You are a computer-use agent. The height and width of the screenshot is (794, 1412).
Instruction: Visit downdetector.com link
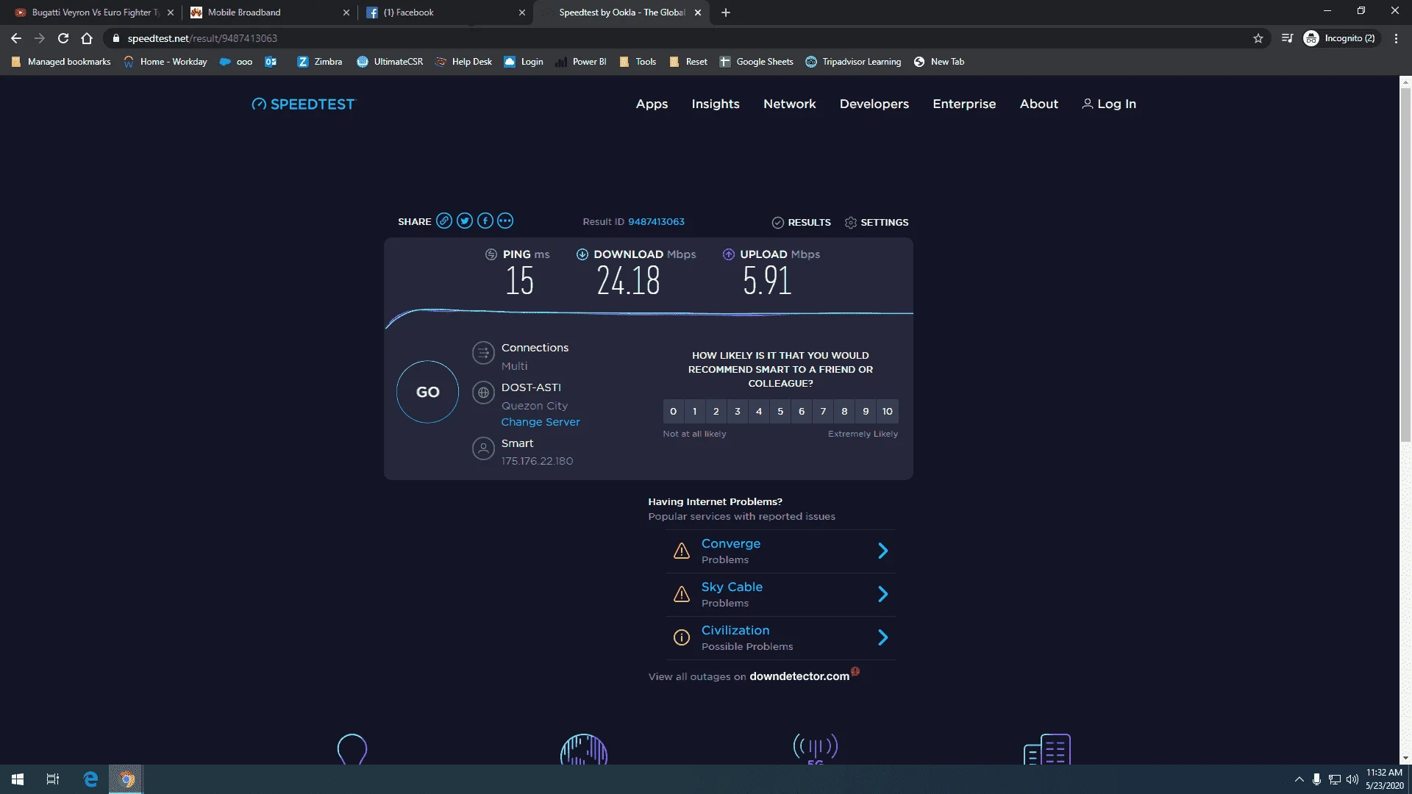799,676
